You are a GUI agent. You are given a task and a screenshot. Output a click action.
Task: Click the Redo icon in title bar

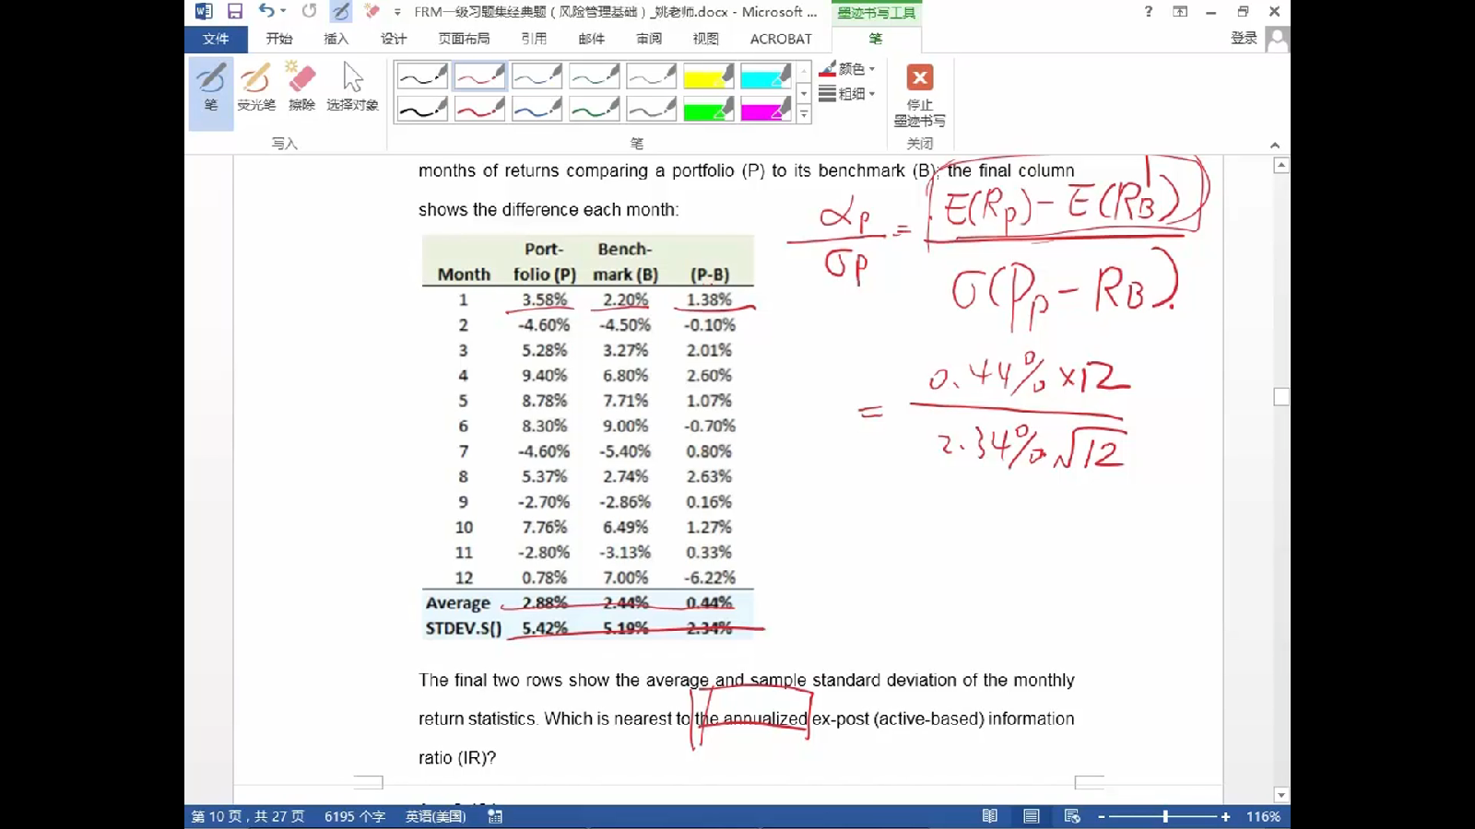[309, 11]
